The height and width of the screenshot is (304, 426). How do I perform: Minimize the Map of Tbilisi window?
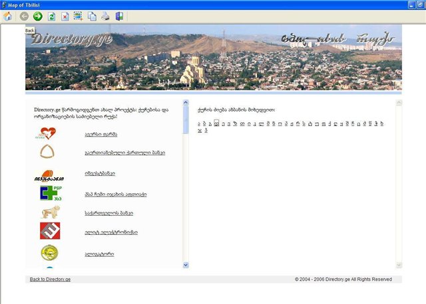[x=411, y=5]
